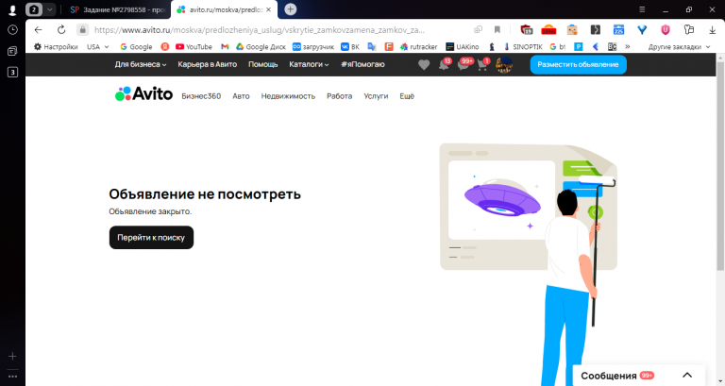Open Avito notifications bell with badge 13

point(444,65)
